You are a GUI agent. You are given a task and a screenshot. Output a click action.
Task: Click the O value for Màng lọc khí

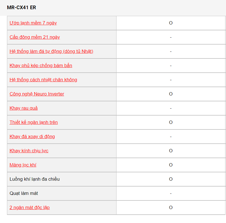coord(171,165)
